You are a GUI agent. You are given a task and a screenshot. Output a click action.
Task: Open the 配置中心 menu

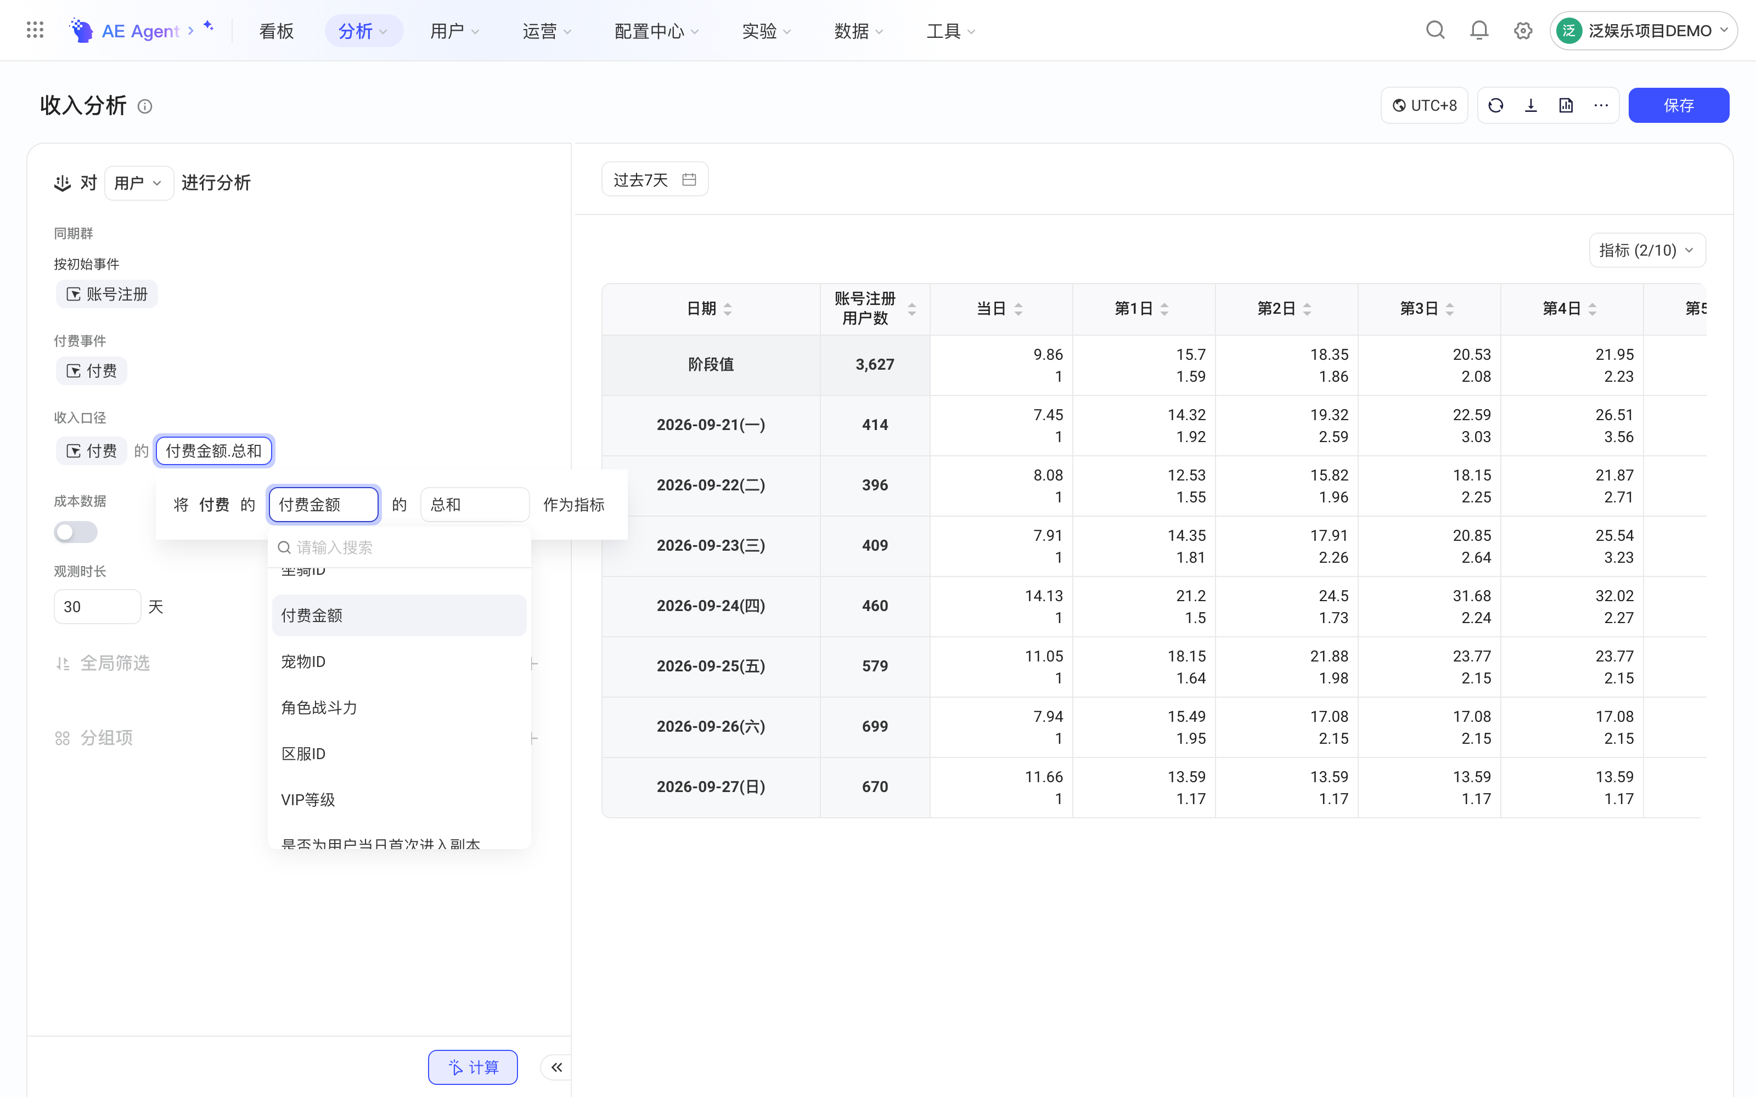(x=656, y=31)
